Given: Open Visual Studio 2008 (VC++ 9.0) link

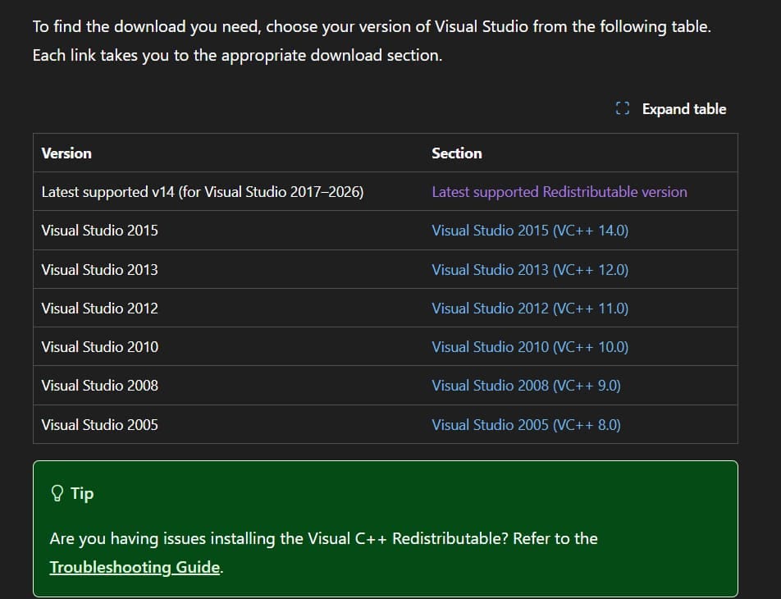Looking at the screenshot, I should tap(526, 385).
